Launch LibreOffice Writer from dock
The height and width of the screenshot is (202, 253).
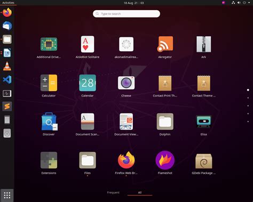[7, 53]
